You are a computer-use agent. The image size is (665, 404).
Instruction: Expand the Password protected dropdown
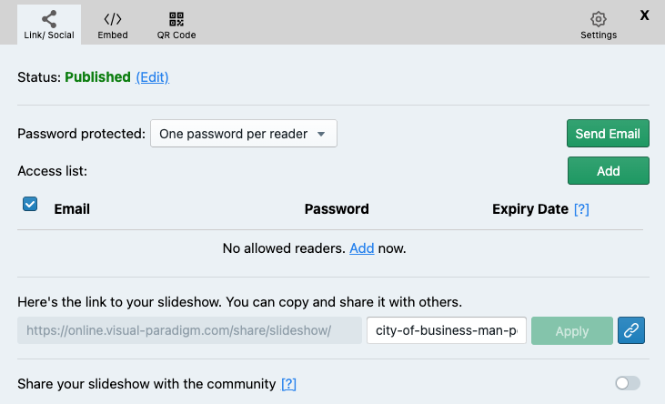pyautogui.click(x=243, y=134)
